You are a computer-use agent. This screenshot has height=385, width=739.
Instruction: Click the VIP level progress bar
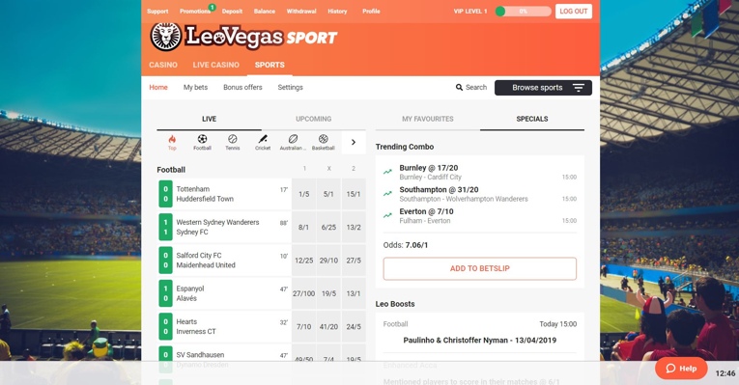click(x=524, y=12)
